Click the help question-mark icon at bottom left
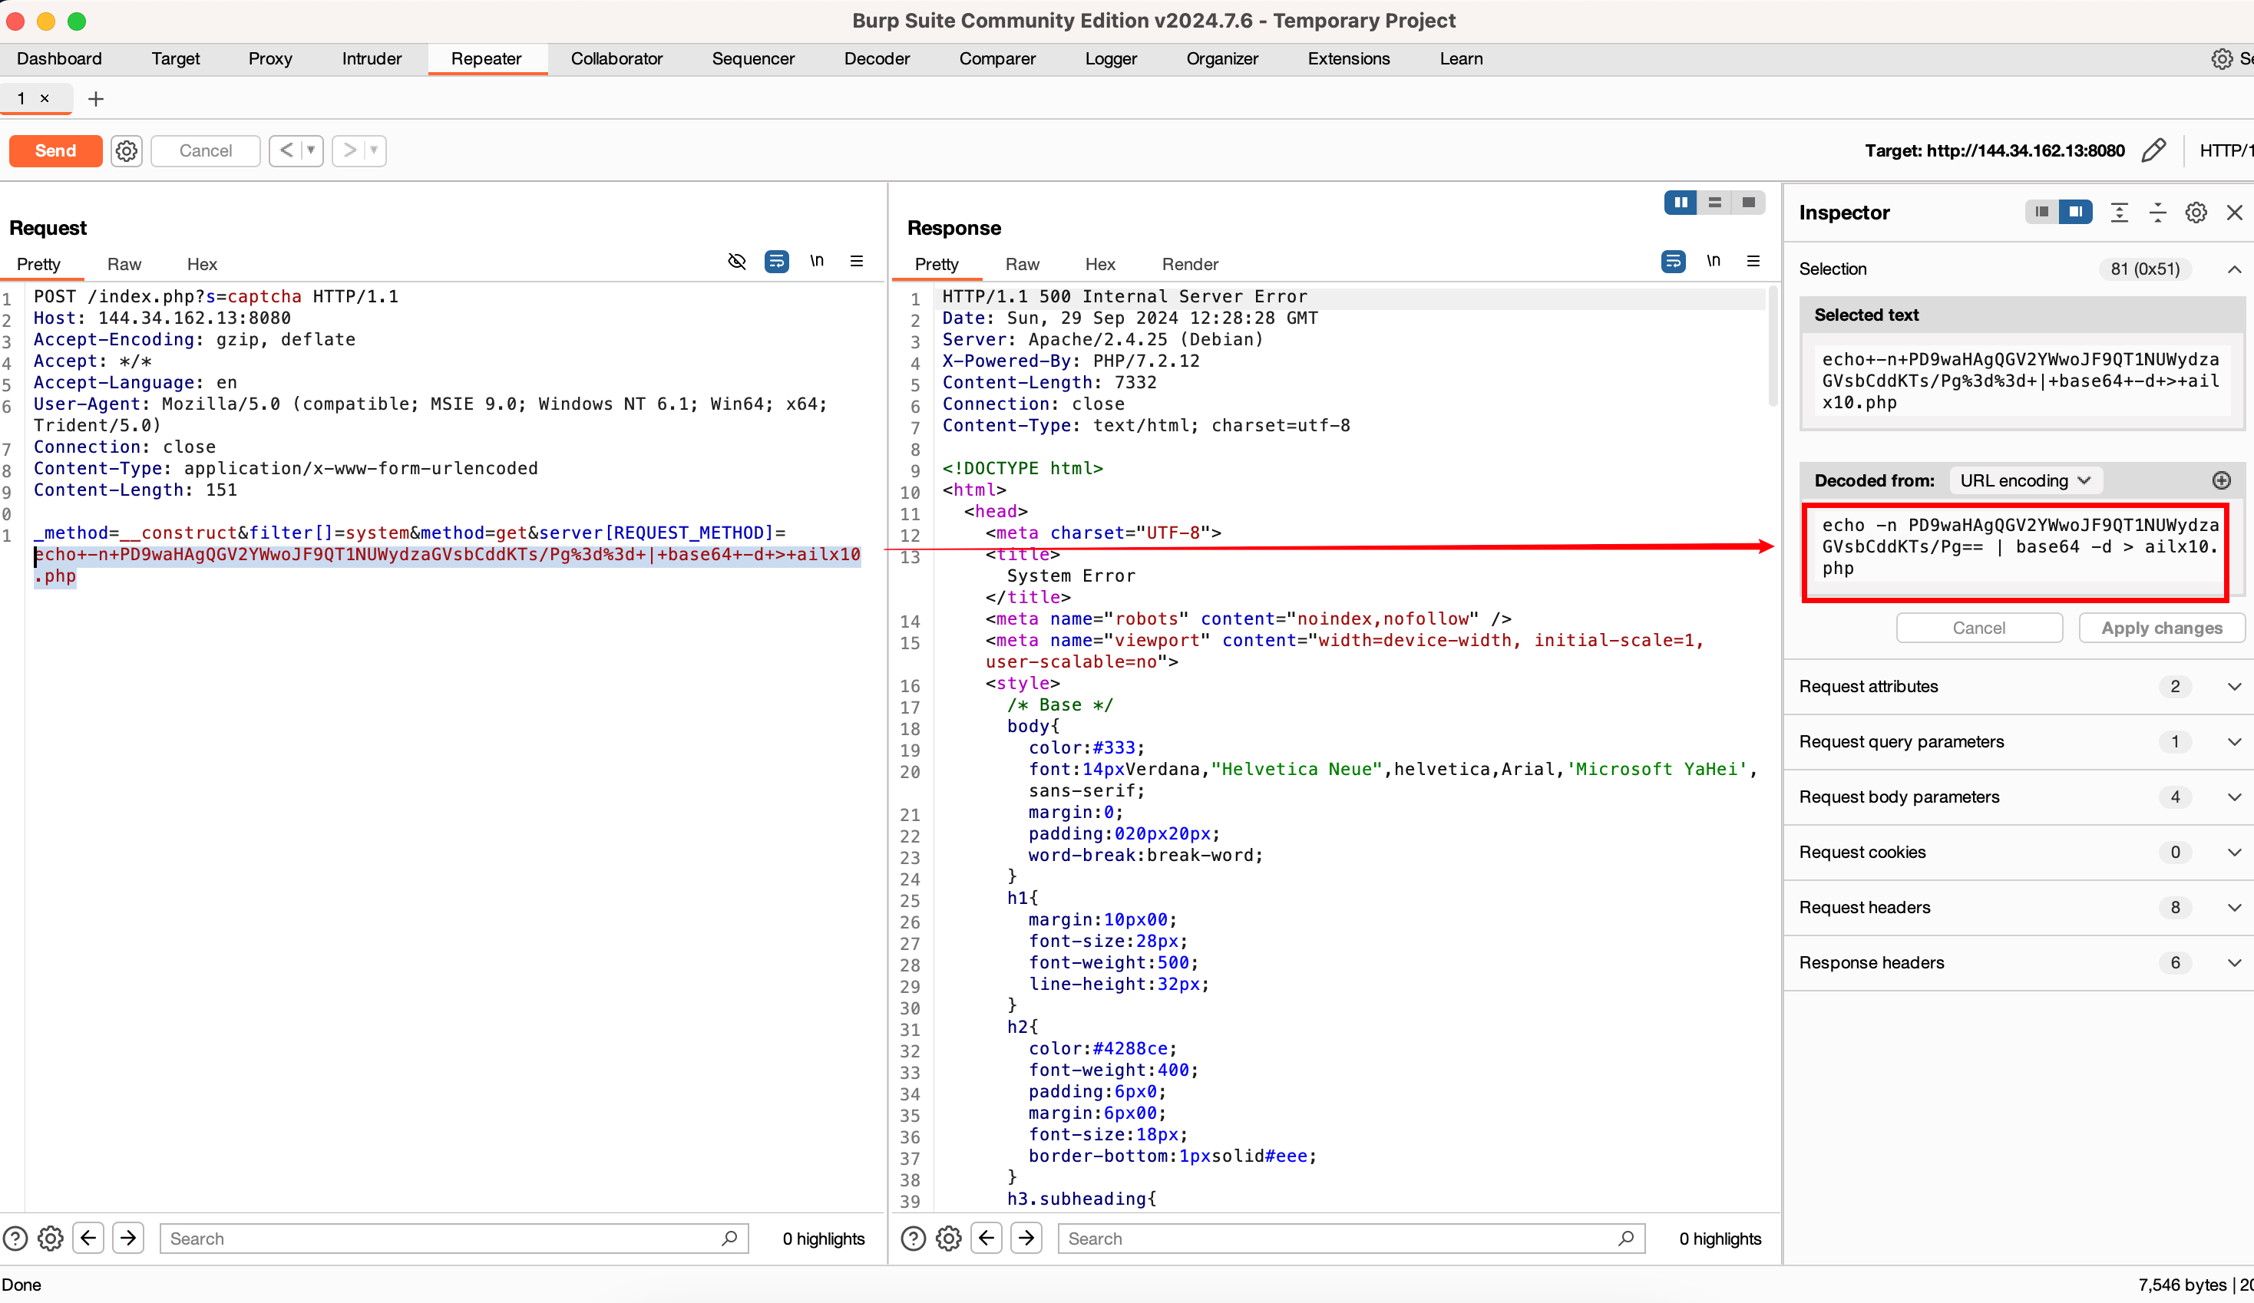 point(15,1238)
